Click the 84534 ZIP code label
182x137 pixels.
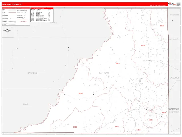[150, 120]
